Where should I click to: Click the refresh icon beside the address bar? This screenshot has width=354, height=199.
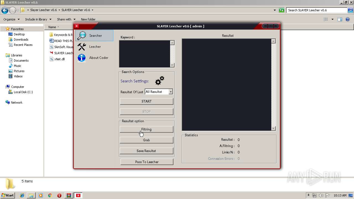[x=282, y=10]
